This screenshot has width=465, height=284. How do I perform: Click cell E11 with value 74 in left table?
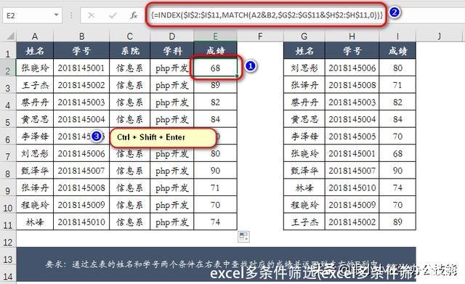click(x=215, y=222)
